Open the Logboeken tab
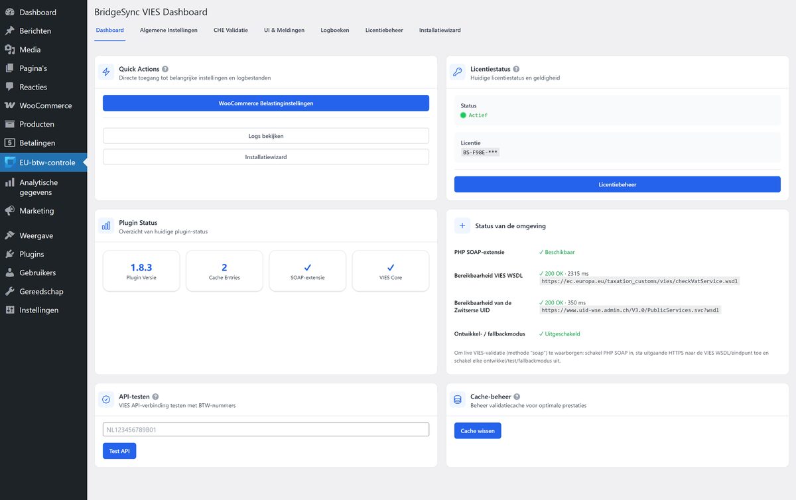This screenshot has width=796, height=500. coord(334,31)
